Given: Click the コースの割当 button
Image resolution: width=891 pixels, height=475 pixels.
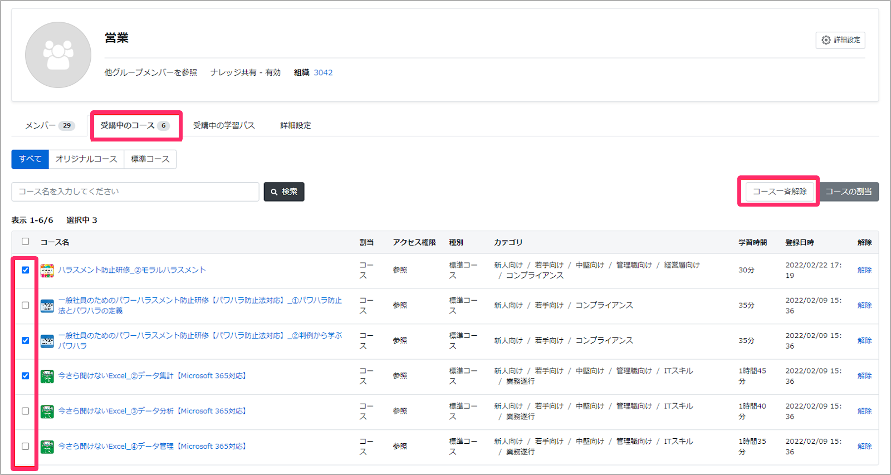Looking at the screenshot, I should coord(849,192).
